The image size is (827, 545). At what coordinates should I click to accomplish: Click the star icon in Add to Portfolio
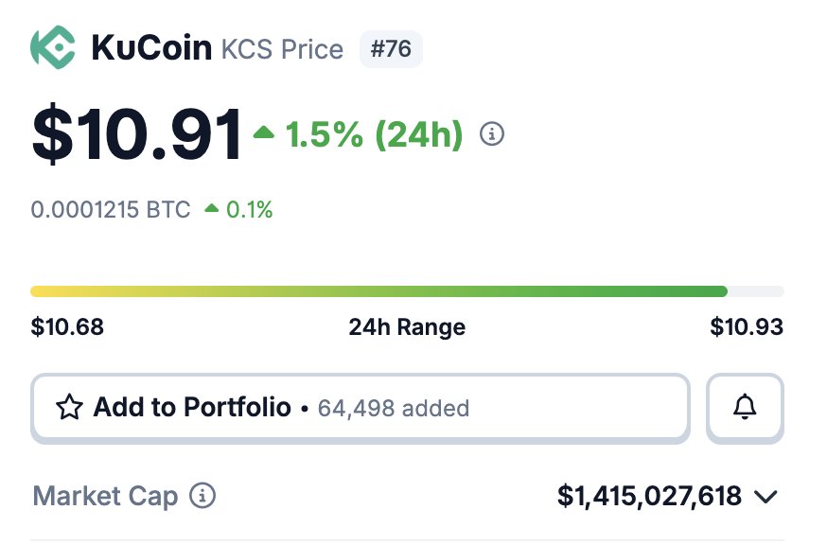coord(69,408)
